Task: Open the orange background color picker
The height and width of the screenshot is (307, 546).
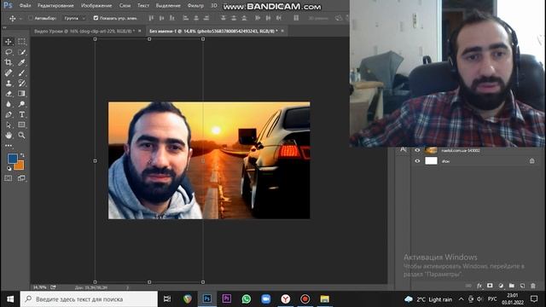Action: point(20,165)
